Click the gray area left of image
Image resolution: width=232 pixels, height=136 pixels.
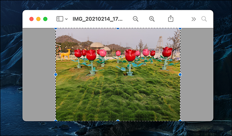pos(39,74)
